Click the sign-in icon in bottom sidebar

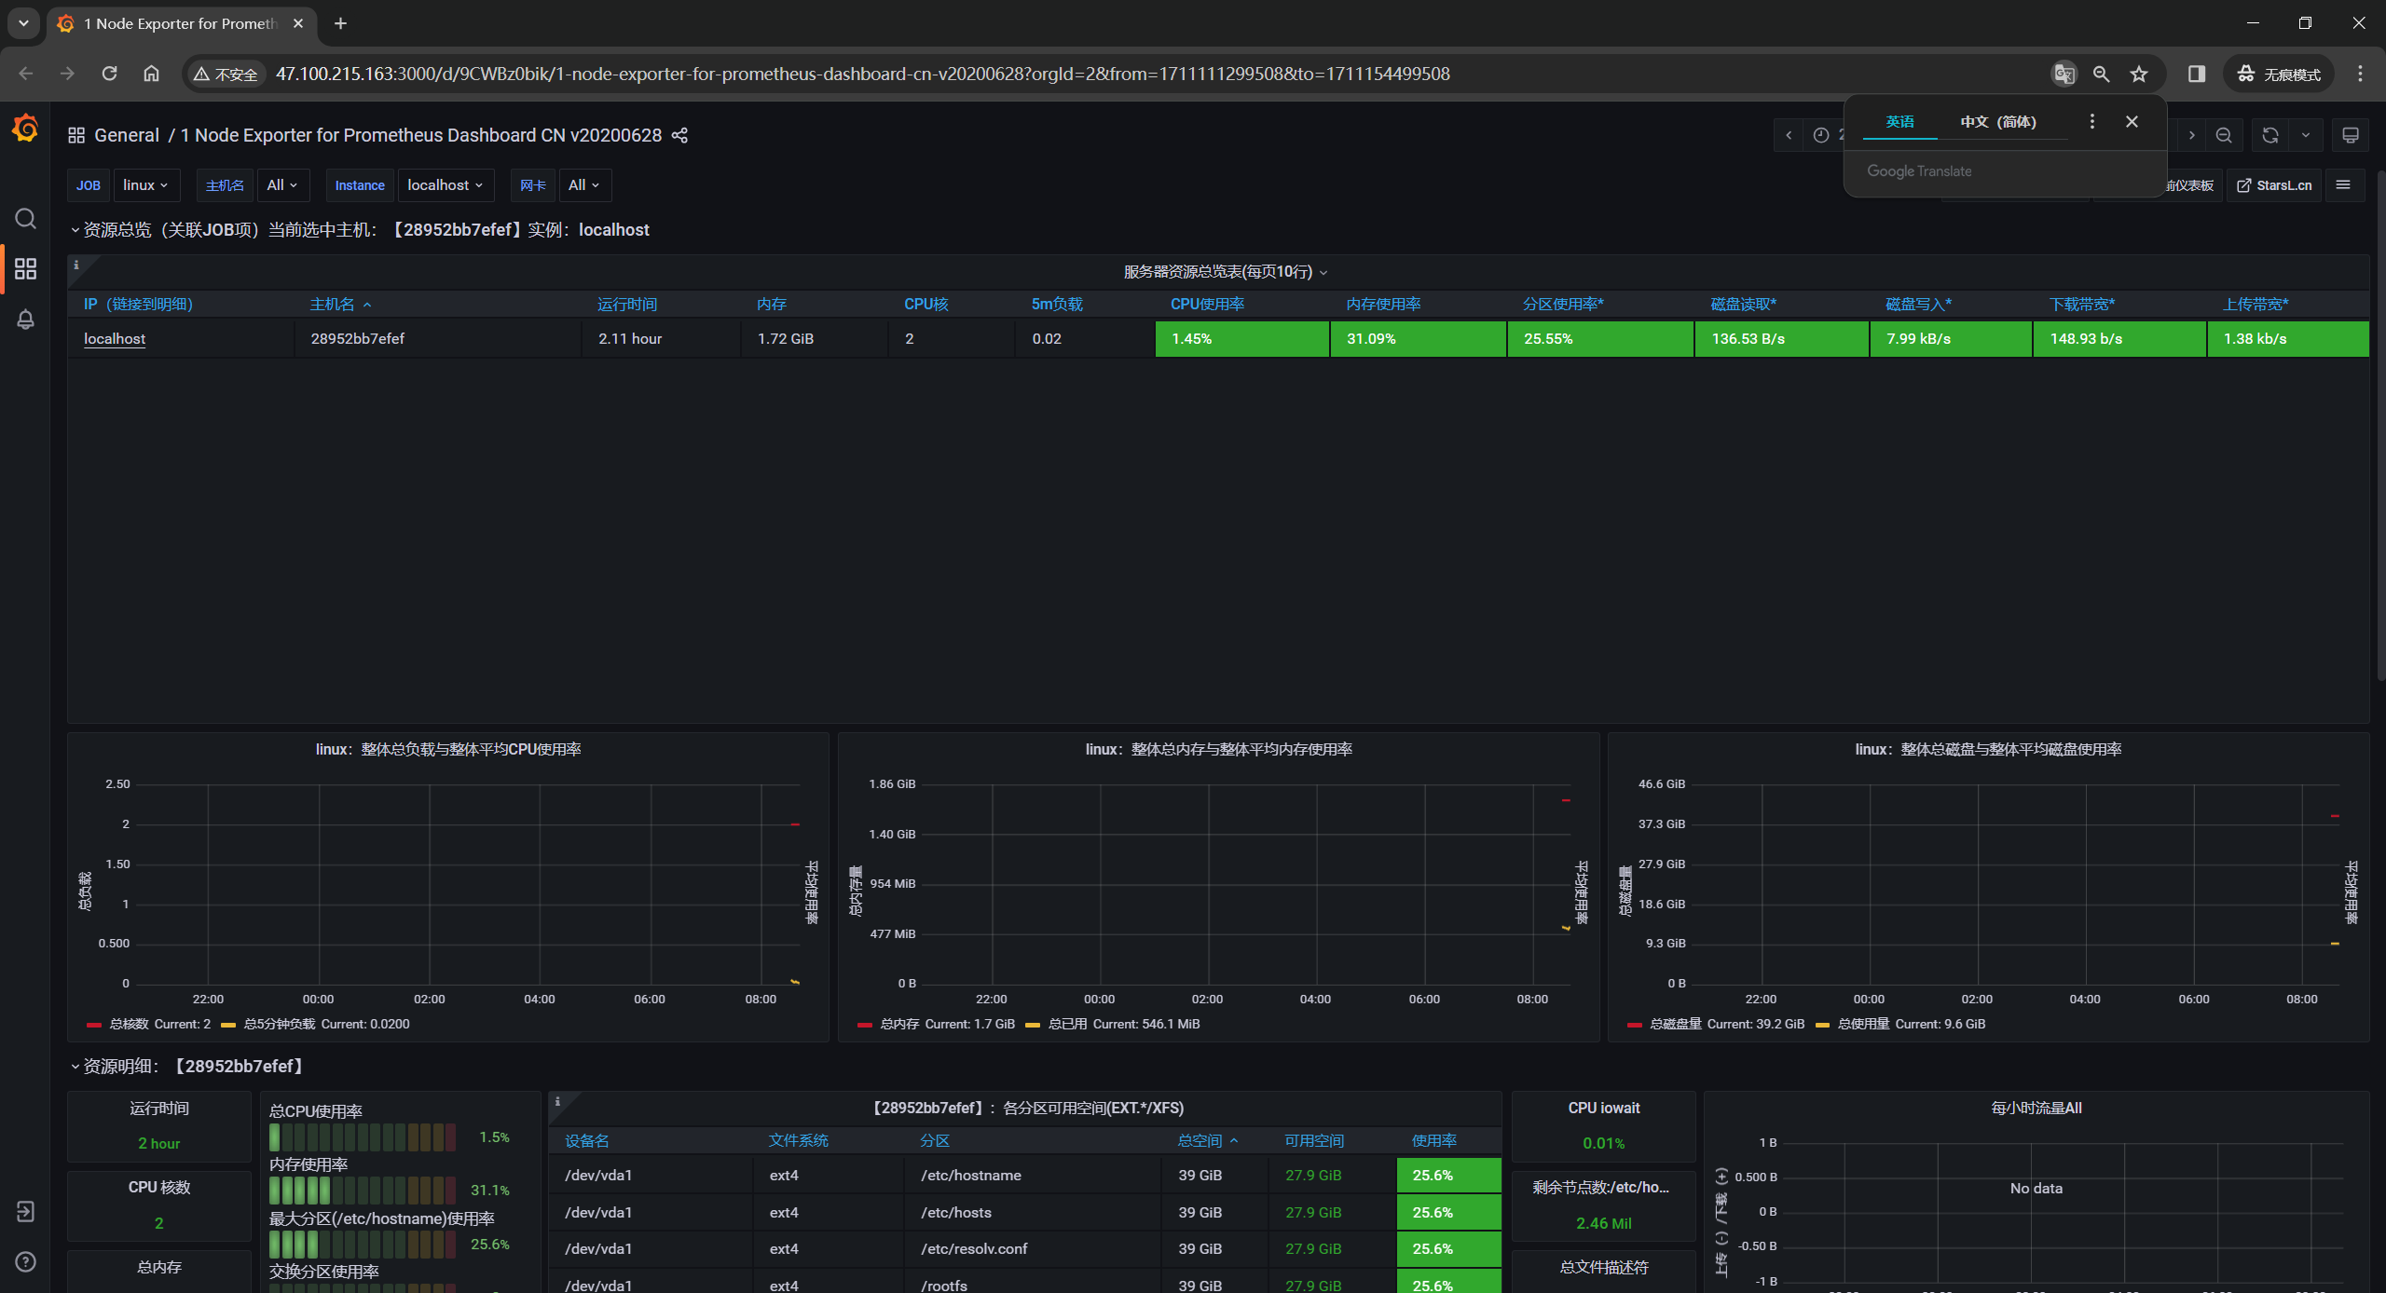25,1211
